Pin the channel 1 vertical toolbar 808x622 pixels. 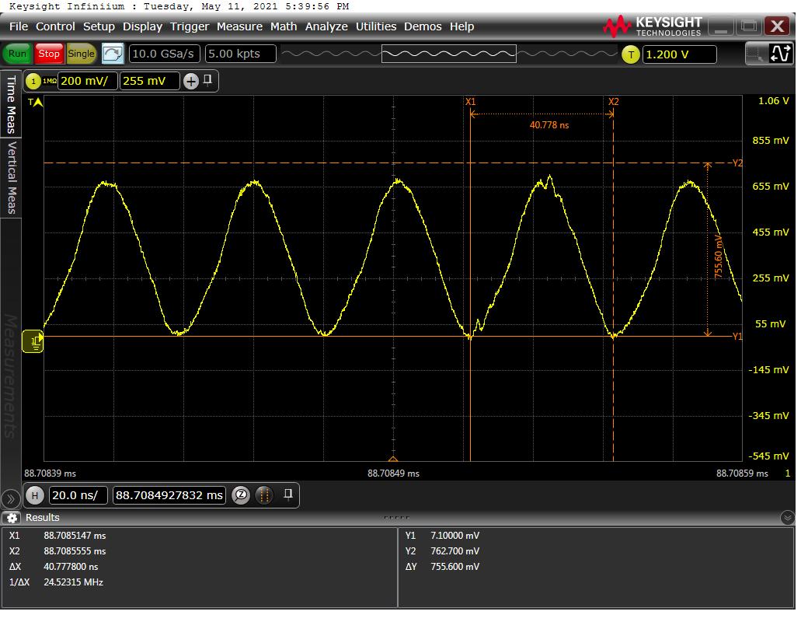click(207, 79)
